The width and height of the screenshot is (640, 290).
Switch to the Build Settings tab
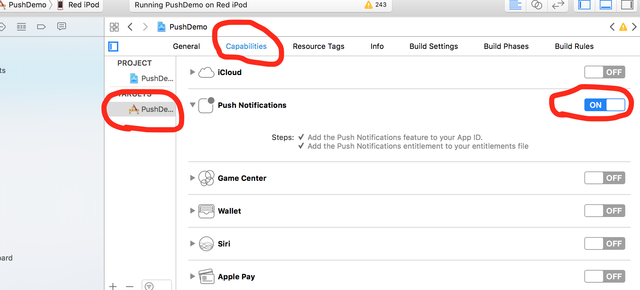click(x=433, y=46)
